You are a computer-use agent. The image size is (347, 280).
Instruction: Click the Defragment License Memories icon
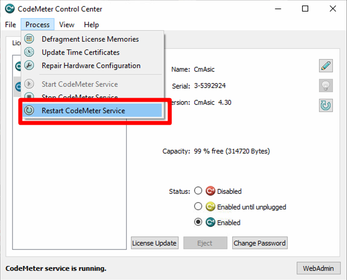[x=30, y=39]
